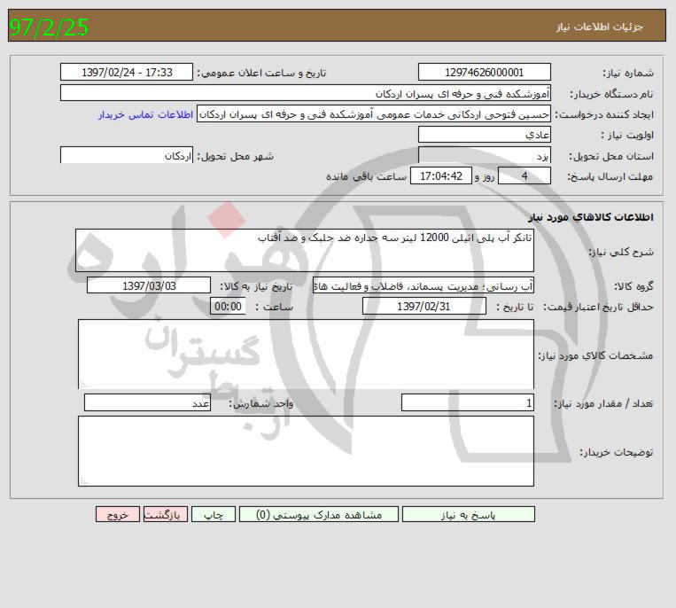Screen dimensions: 676x608
Task: Select the تاریخ و ساعت اعلان عمومی field
Action: tap(126, 73)
